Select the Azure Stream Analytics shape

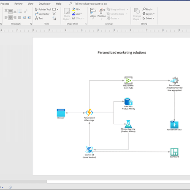tap(174, 80)
